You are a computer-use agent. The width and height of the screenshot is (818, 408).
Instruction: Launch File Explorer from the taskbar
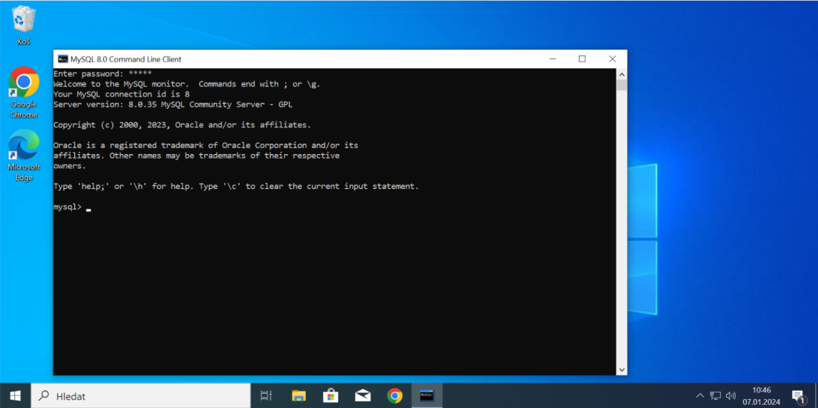tap(299, 396)
